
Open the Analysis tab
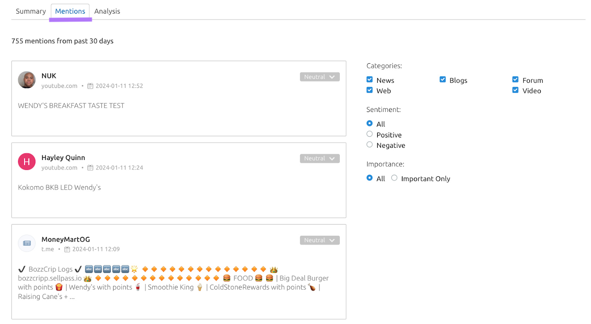click(107, 11)
